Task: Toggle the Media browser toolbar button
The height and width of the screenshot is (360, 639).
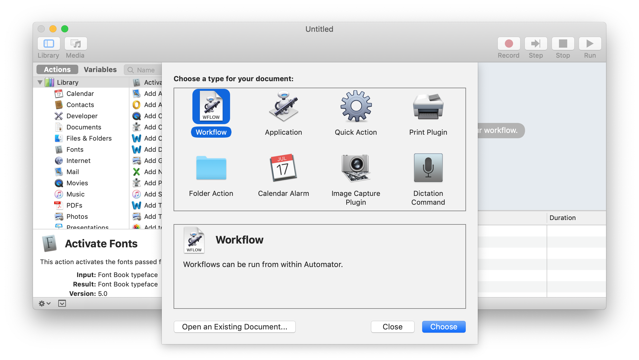Action: click(x=76, y=44)
